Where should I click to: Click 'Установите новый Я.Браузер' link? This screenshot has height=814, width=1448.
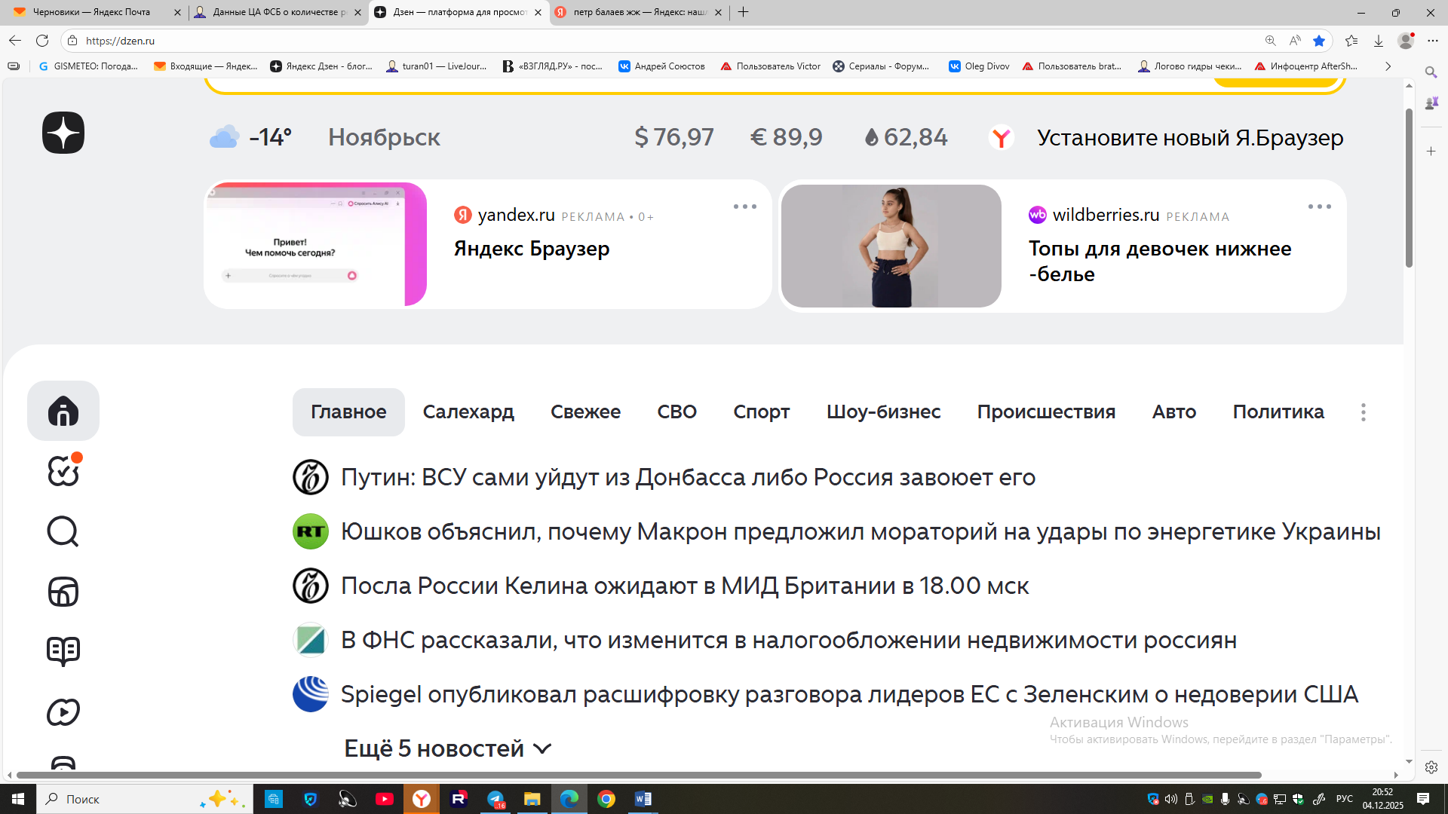click(1189, 138)
